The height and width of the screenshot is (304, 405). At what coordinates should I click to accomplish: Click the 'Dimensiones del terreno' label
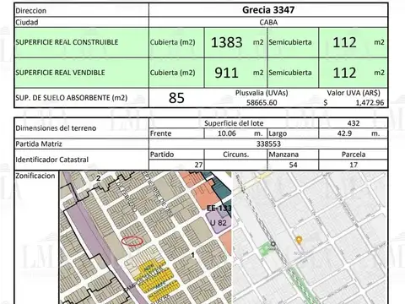(x=56, y=128)
